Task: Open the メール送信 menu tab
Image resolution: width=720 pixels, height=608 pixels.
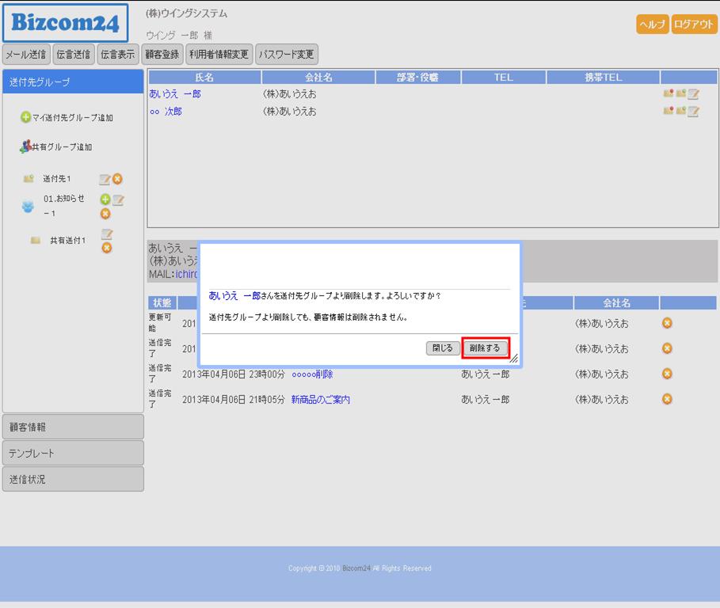Action: tap(26, 55)
